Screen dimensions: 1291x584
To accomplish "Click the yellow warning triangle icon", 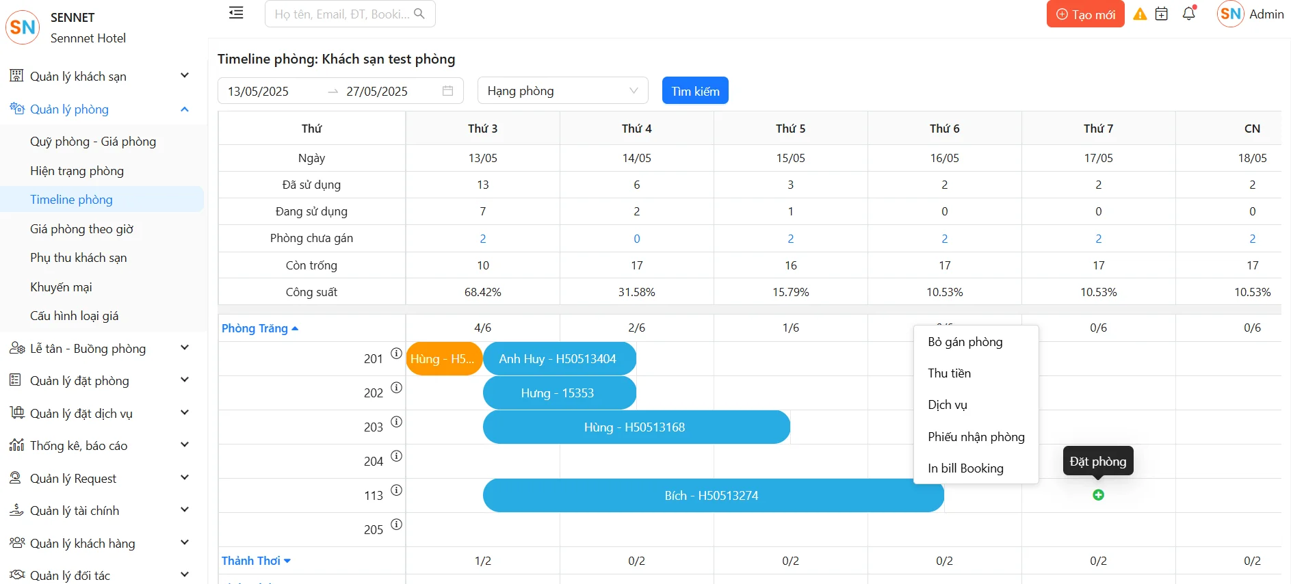I will click(x=1140, y=14).
